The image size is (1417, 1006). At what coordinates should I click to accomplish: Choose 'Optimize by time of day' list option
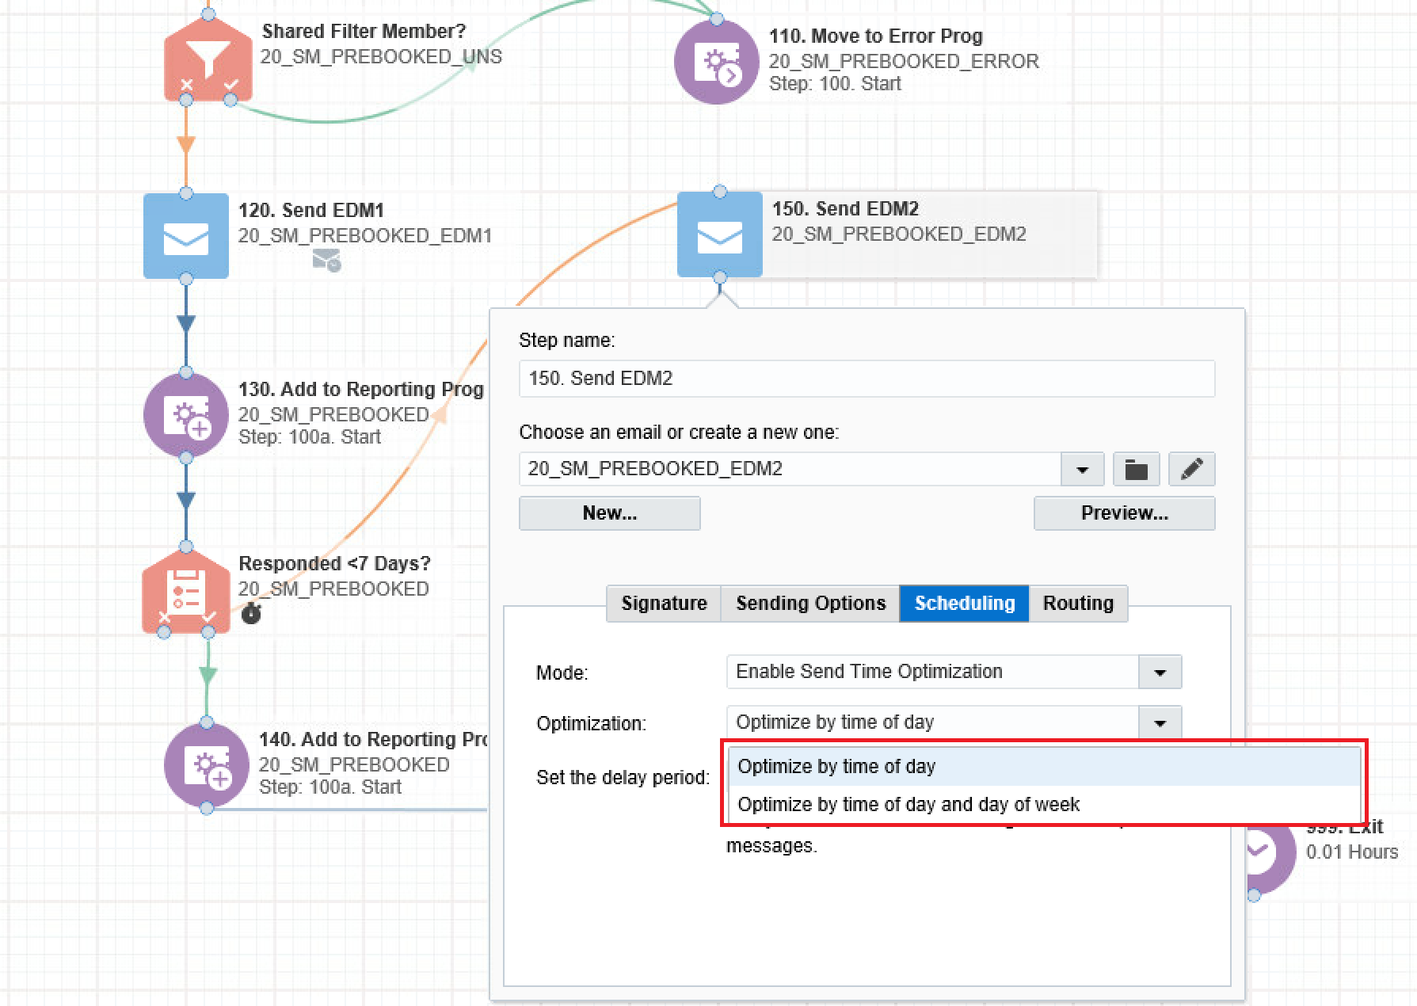(1044, 766)
